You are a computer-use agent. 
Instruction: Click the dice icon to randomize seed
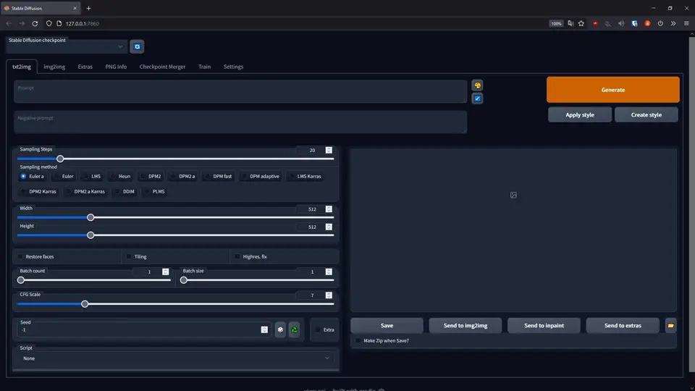click(x=280, y=329)
